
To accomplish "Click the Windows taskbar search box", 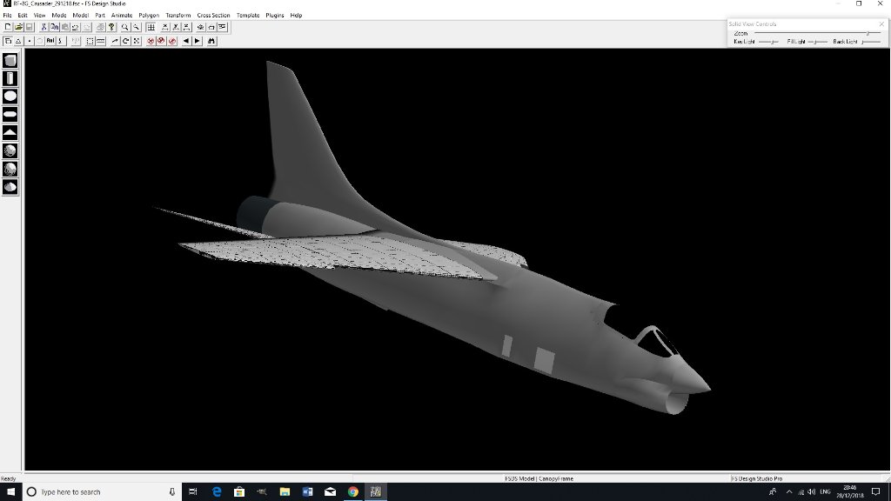I will (96, 491).
